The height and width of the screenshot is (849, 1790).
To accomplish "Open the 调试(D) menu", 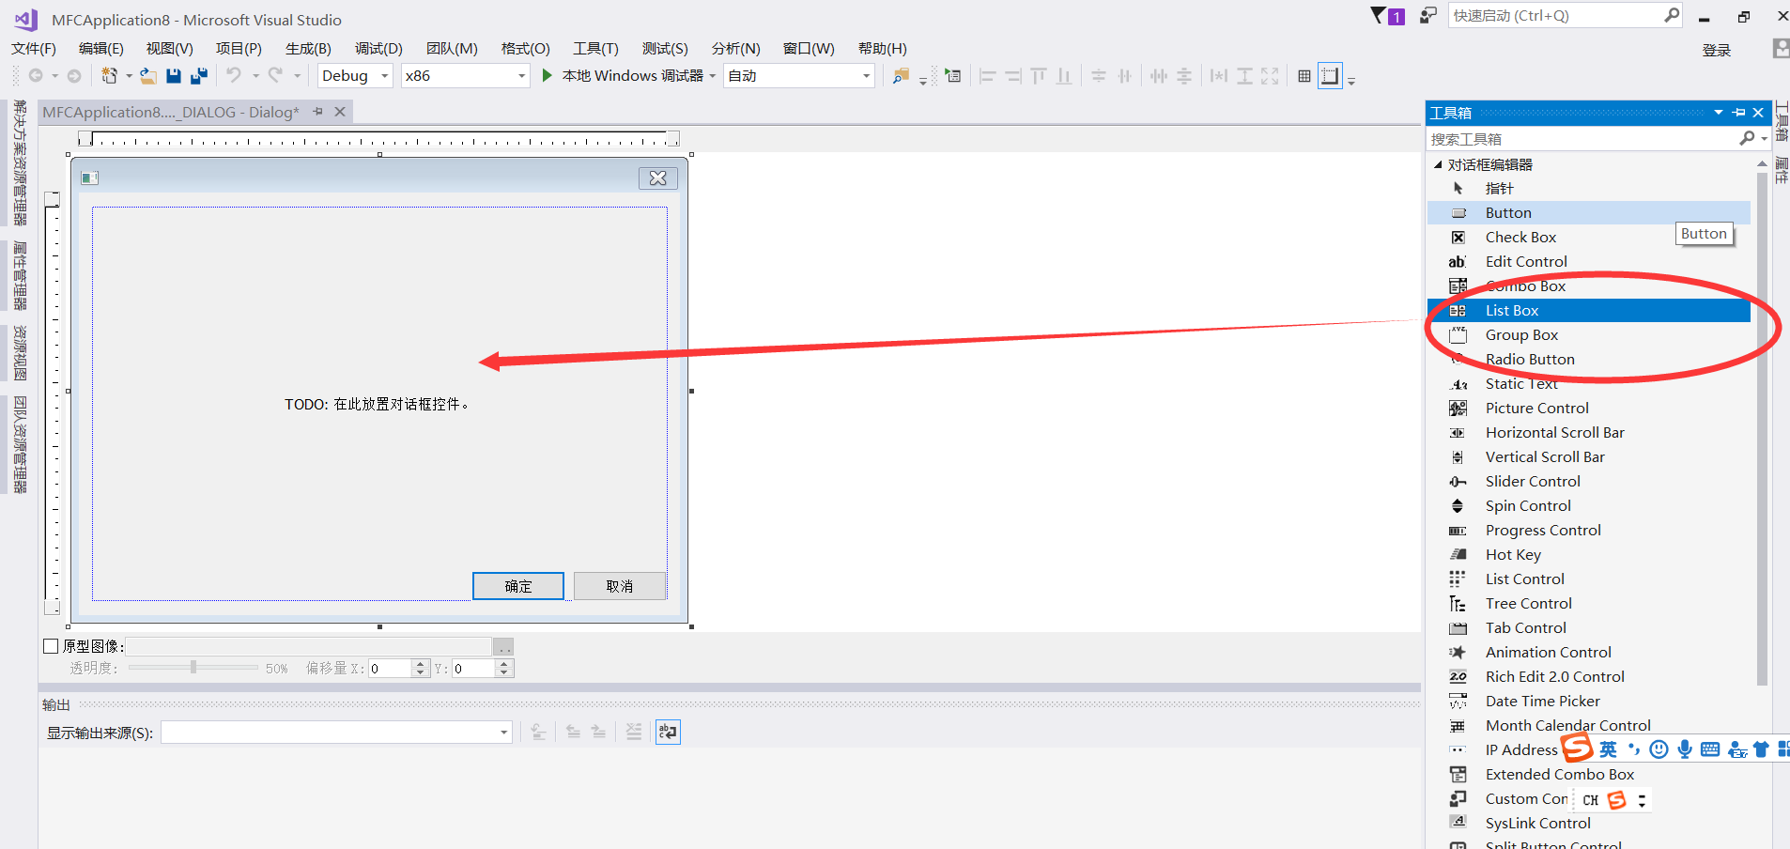I will coord(378,49).
